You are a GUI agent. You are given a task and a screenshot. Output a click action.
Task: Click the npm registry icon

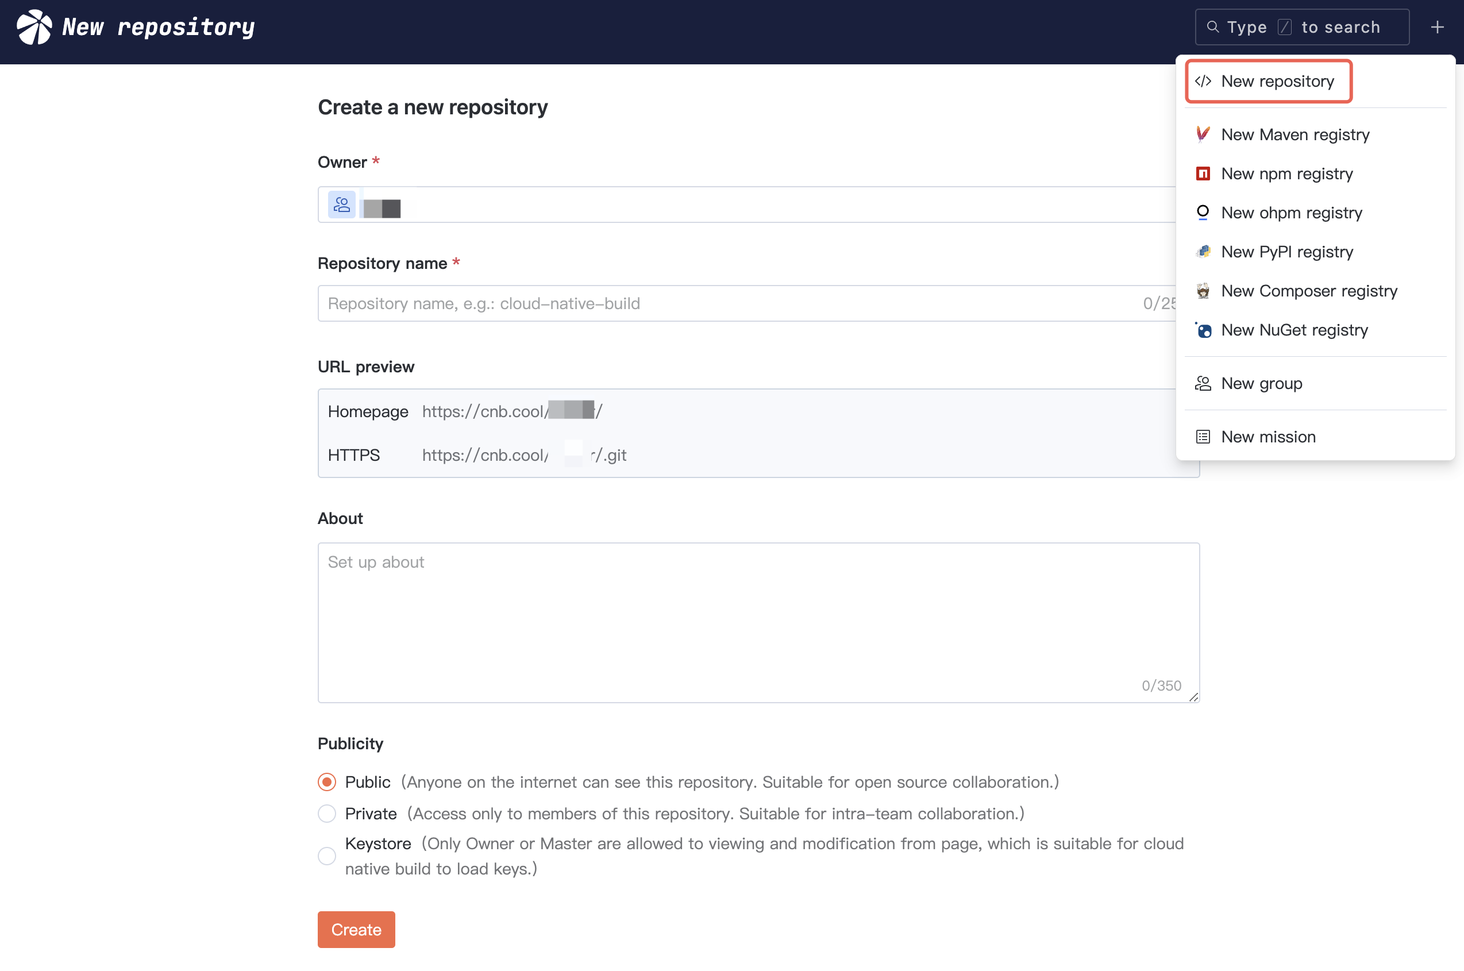point(1203,174)
